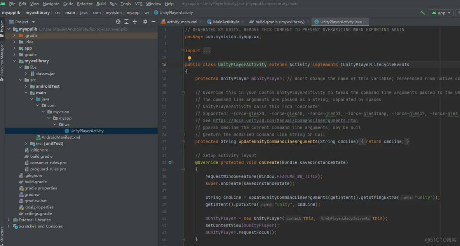Open the Unity CommandLineArguments docs link
The image size is (460, 246).
[x=286, y=120]
